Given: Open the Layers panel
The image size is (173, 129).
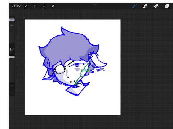Looking at the screenshot, I should 167,6.
